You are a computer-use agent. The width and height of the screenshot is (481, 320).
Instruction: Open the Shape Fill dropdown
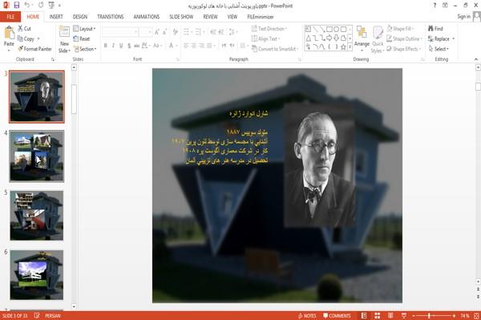pyautogui.click(x=400, y=29)
